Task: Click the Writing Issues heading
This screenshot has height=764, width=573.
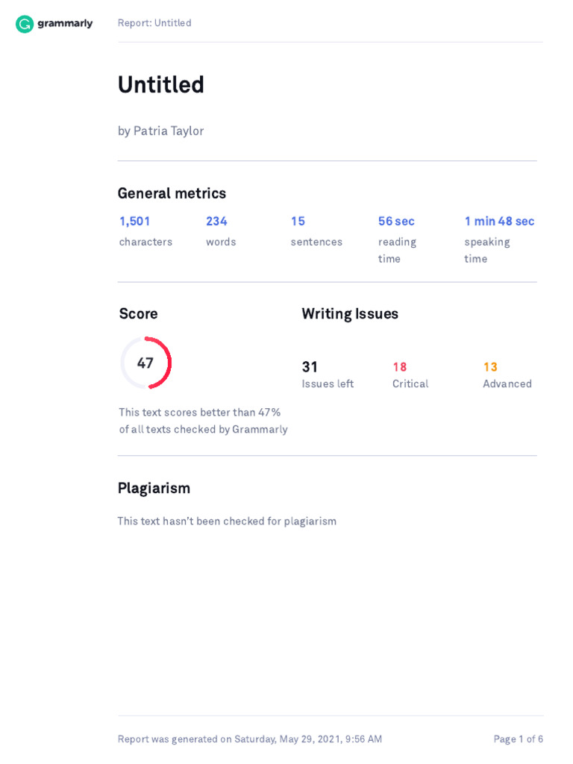Action: (350, 314)
